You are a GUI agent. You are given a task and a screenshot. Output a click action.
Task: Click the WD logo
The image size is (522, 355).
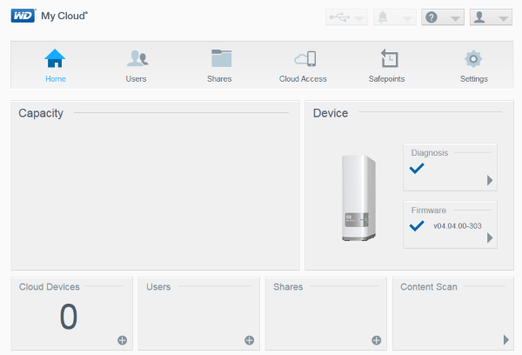coord(23,16)
